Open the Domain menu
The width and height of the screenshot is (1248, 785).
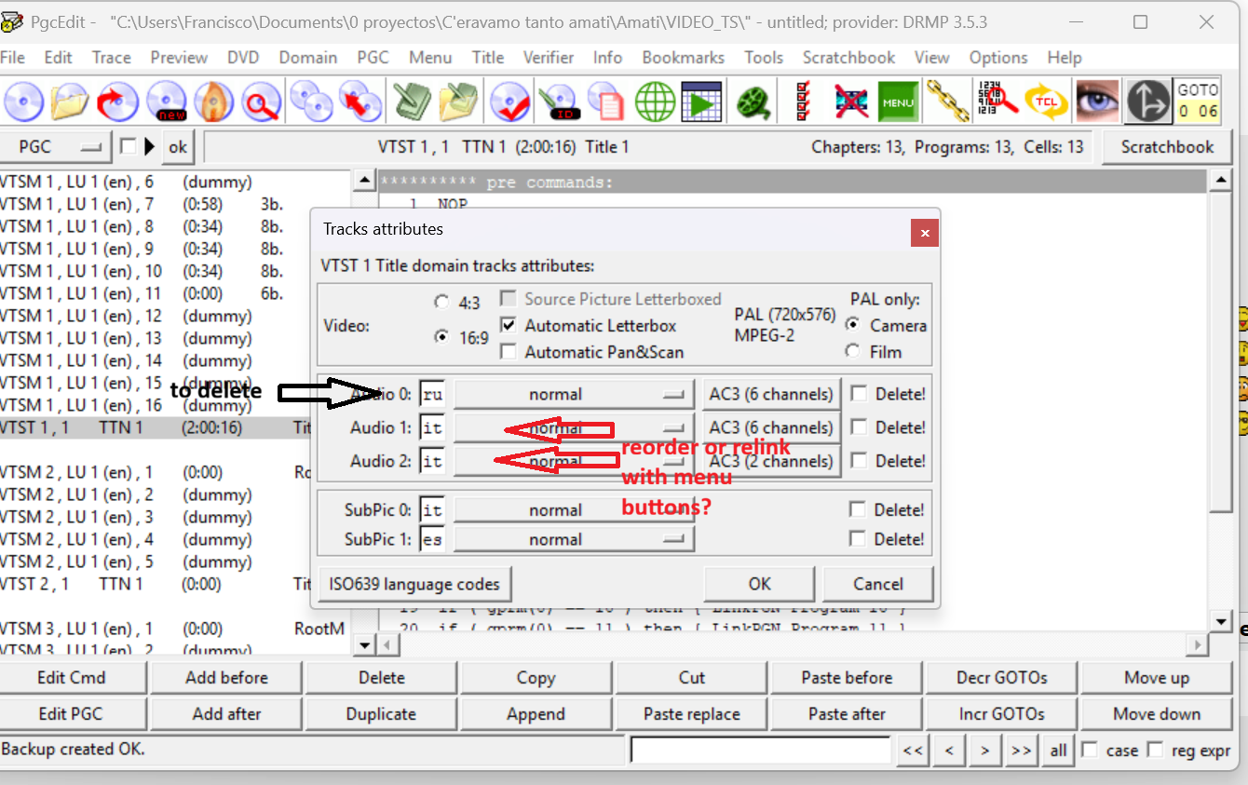pos(308,58)
